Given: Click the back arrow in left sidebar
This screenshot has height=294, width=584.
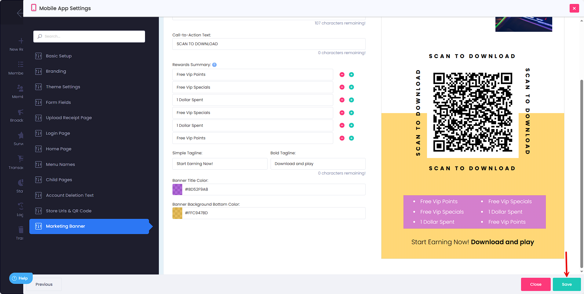Looking at the screenshot, I should pos(20,13).
